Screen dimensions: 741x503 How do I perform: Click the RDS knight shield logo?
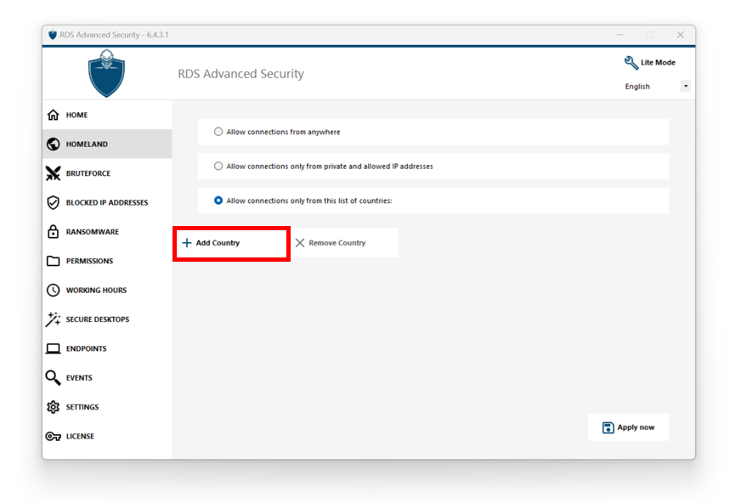(x=107, y=74)
